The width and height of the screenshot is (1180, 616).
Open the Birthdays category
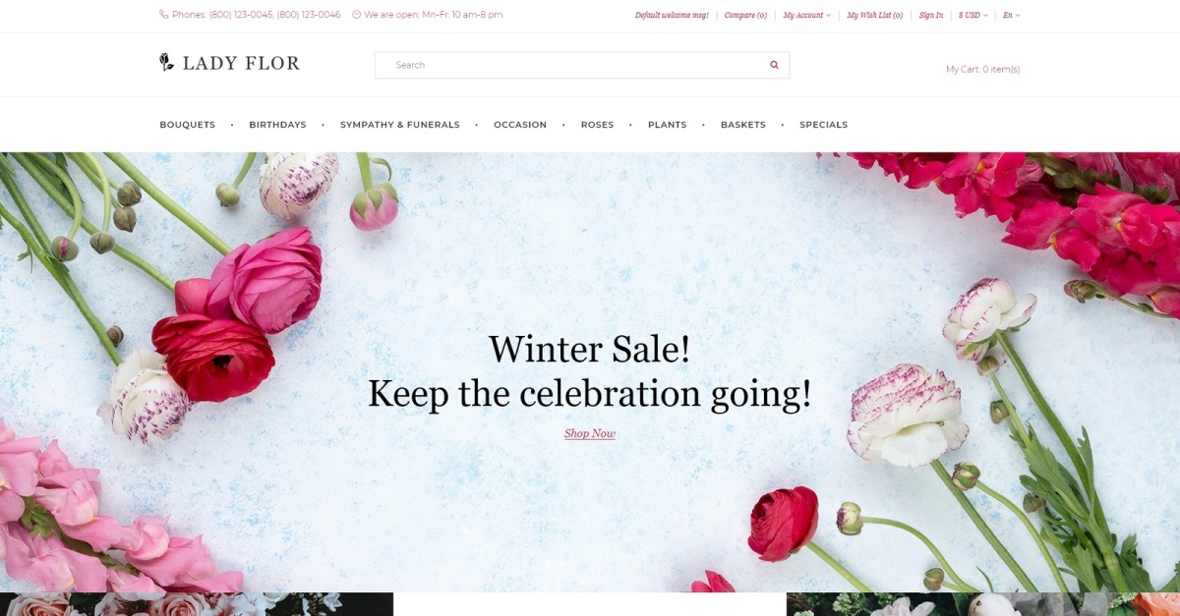tap(277, 125)
